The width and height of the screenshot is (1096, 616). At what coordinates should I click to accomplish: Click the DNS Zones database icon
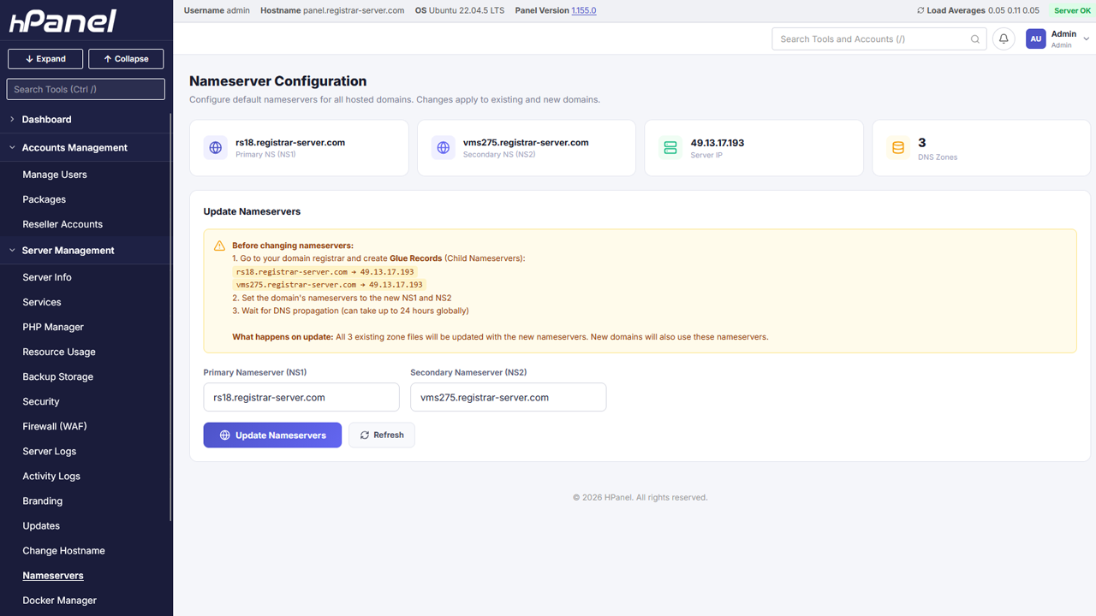click(x=898, y=148)
